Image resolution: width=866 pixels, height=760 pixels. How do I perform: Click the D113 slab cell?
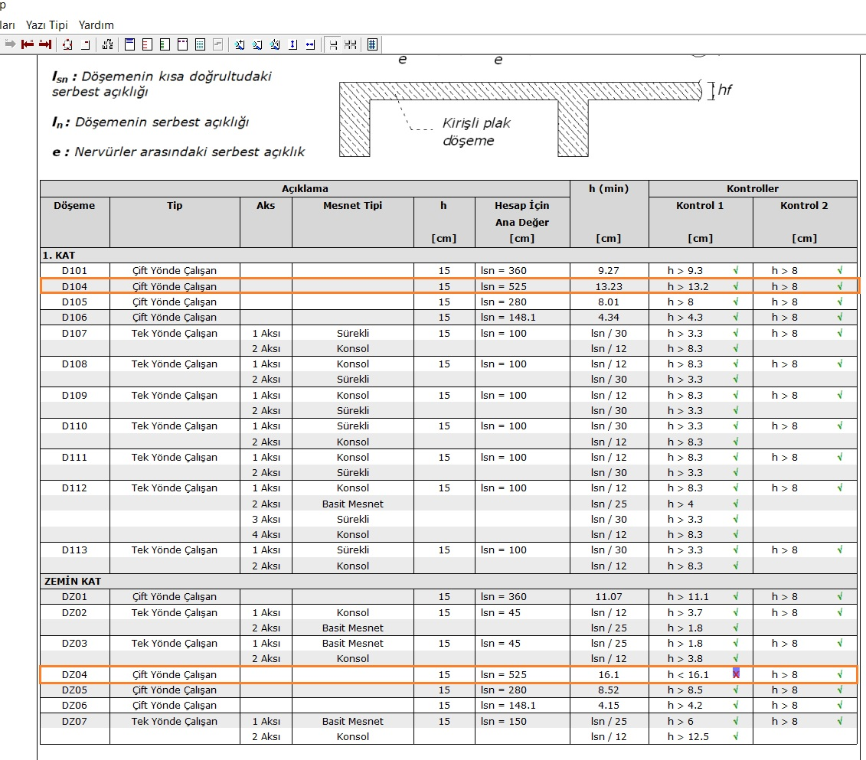point(74,550)
